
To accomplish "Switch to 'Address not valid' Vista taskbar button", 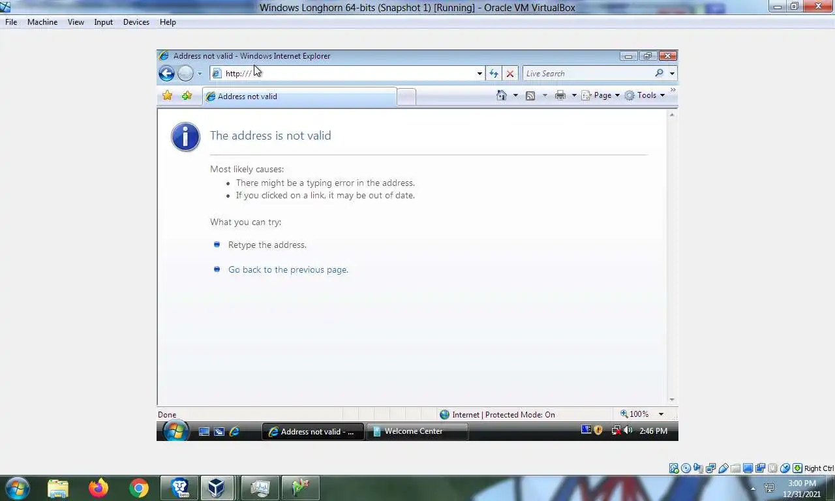I will 312,431.
